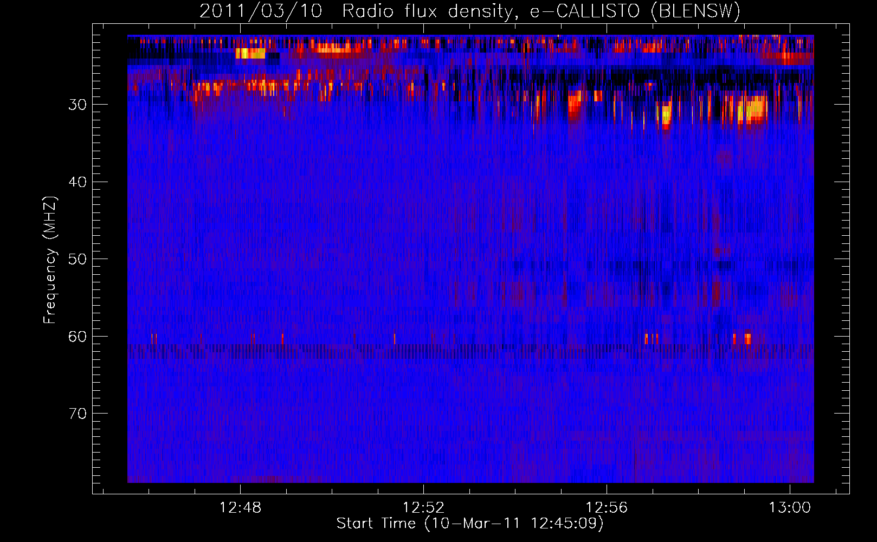877x542 pixels.
Task: Click the '12:48' time tick label
Action: click(x=240, y=507)
